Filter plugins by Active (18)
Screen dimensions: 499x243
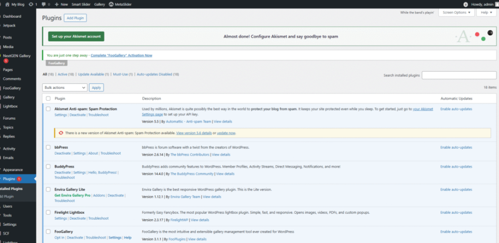point(66,74)
